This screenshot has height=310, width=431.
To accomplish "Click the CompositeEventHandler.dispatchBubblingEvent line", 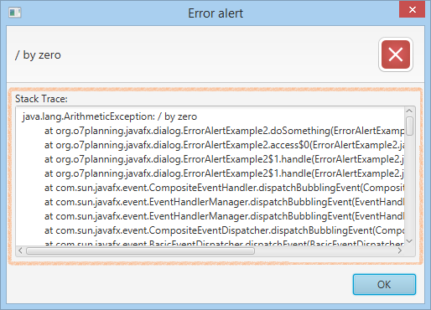I will pos(225,188).
